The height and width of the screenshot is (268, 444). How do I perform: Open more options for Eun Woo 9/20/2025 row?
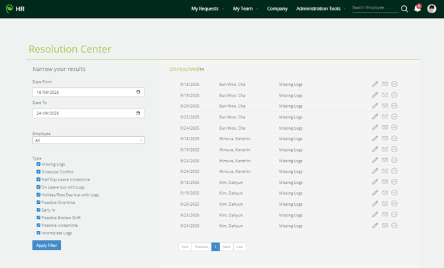pos(394,106)
